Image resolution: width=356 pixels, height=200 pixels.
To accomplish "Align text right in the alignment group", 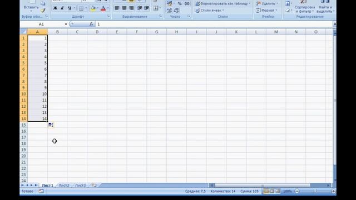I will click(x=131, y=8).
